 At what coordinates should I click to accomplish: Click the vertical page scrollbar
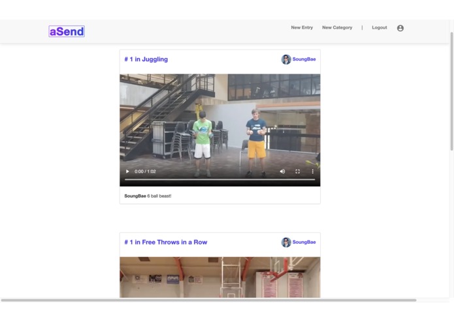point(451,91)
